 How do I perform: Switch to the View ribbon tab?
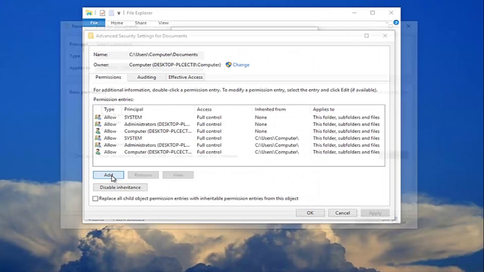(x=163, y=23)
